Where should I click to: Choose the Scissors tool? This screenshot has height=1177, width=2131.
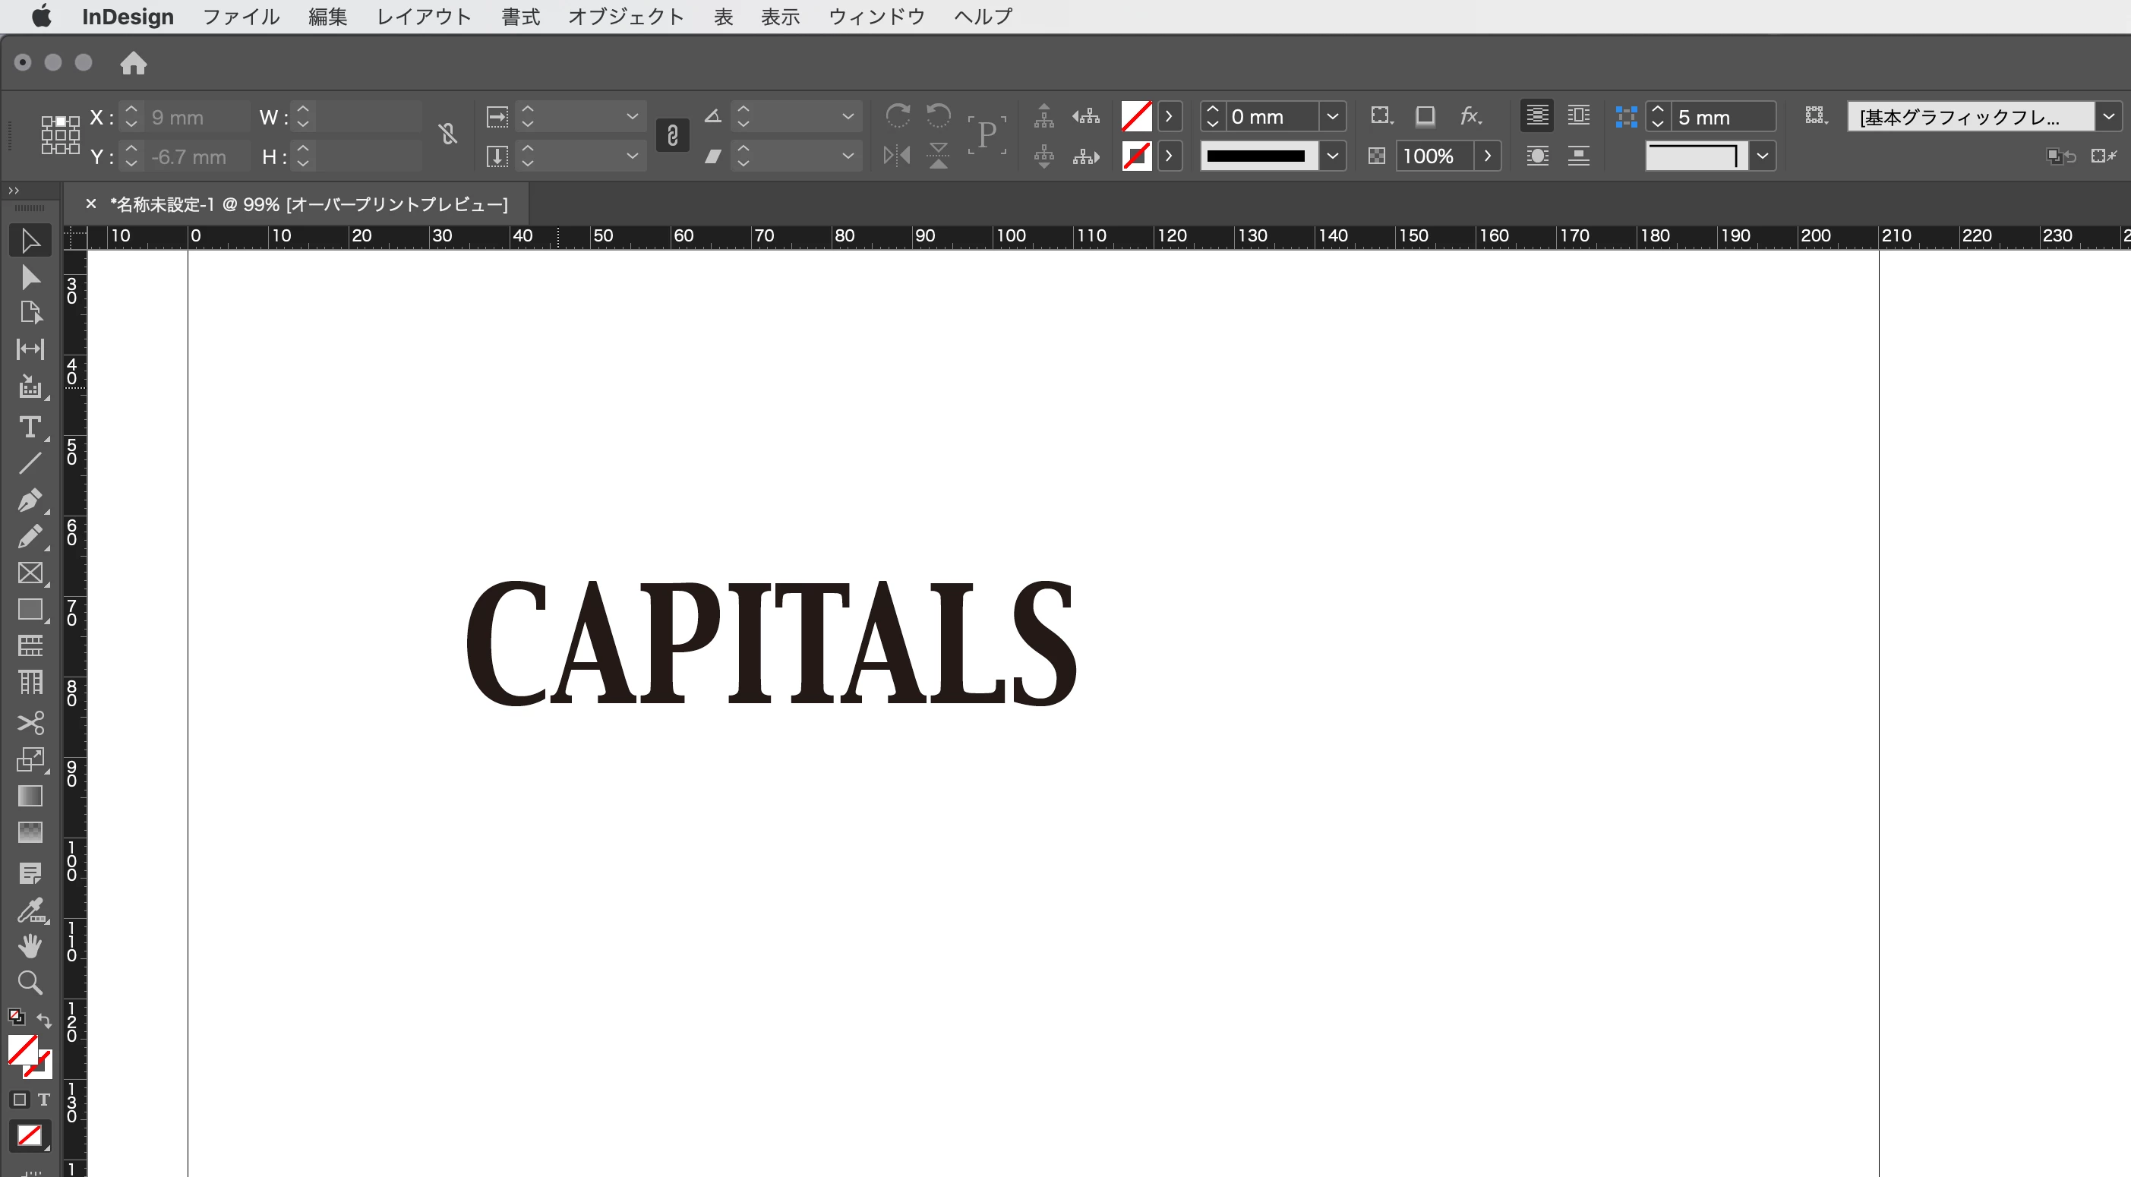(30, 723)
